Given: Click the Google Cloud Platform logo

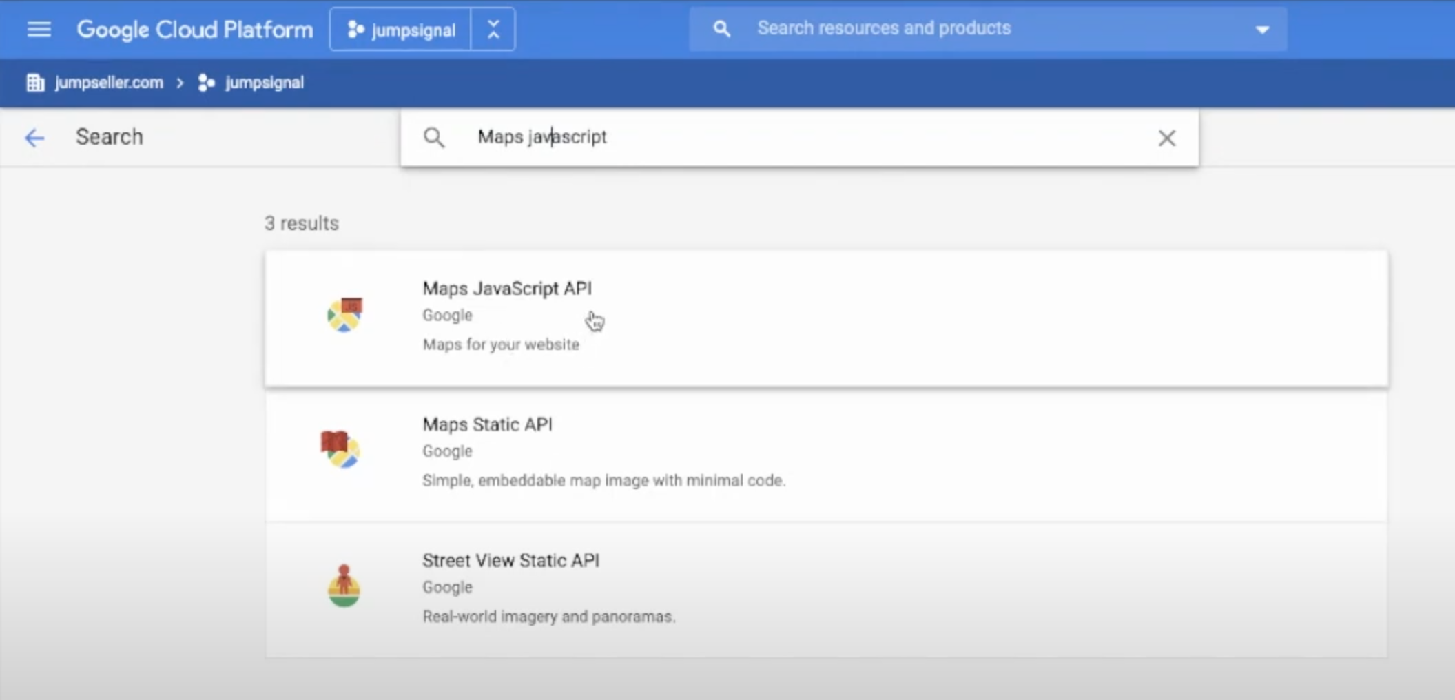Looking at the screenshot, I should click(x=194, y=30).
